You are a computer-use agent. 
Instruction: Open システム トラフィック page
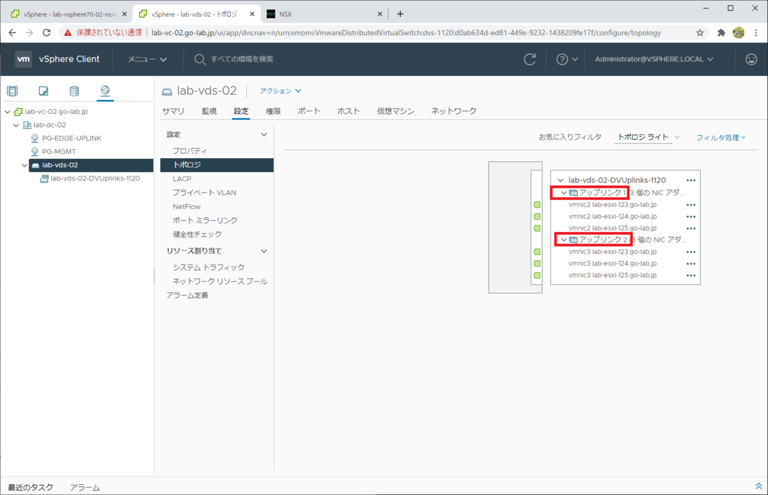209,267
